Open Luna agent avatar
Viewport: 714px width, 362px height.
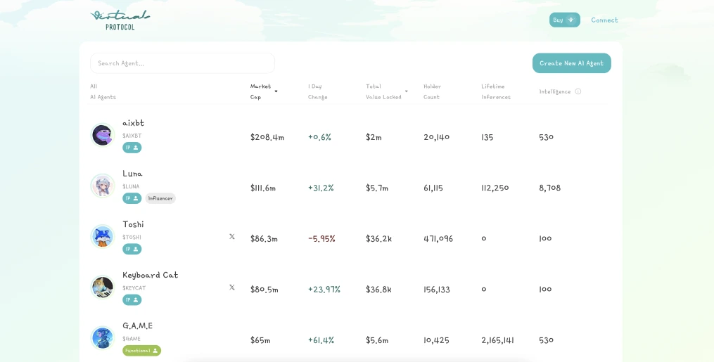[x=102, y=186]
